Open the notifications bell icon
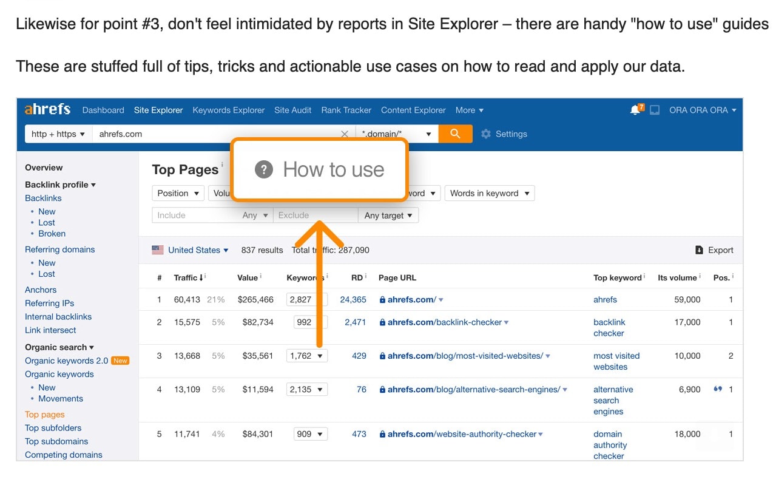 [636, 110]
